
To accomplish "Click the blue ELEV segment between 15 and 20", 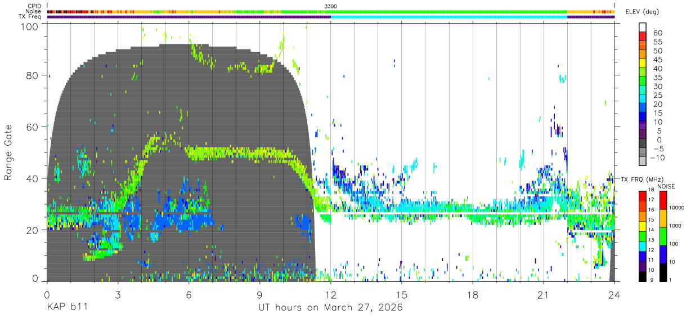I will tap(643, 109).
